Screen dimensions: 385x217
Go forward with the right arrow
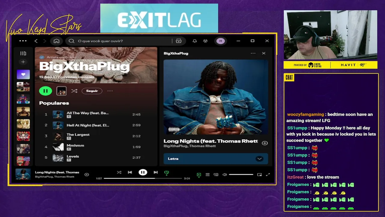click(x=45, y=41)
